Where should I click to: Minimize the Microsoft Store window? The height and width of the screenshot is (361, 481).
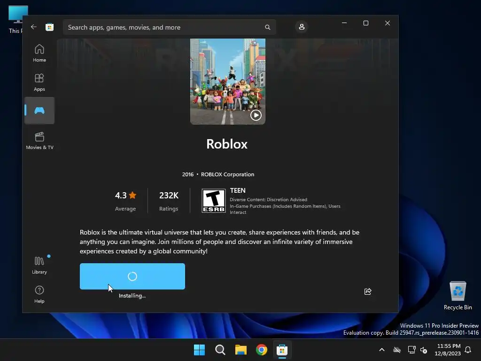click(x=344, y=23)
